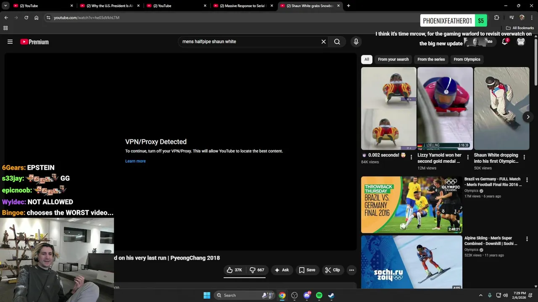Open the YouTube guide hamburger menu
This screenshot has width=538, height=302.
point(10,42)
